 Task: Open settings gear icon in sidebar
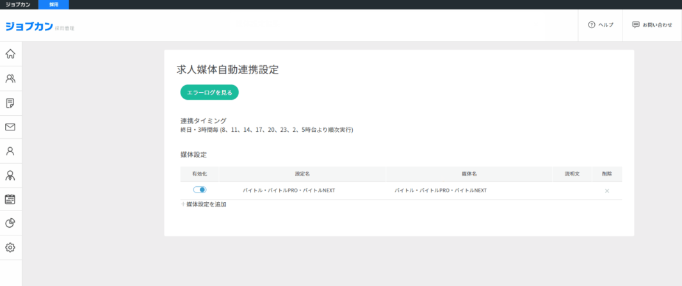tap(10, 248)
